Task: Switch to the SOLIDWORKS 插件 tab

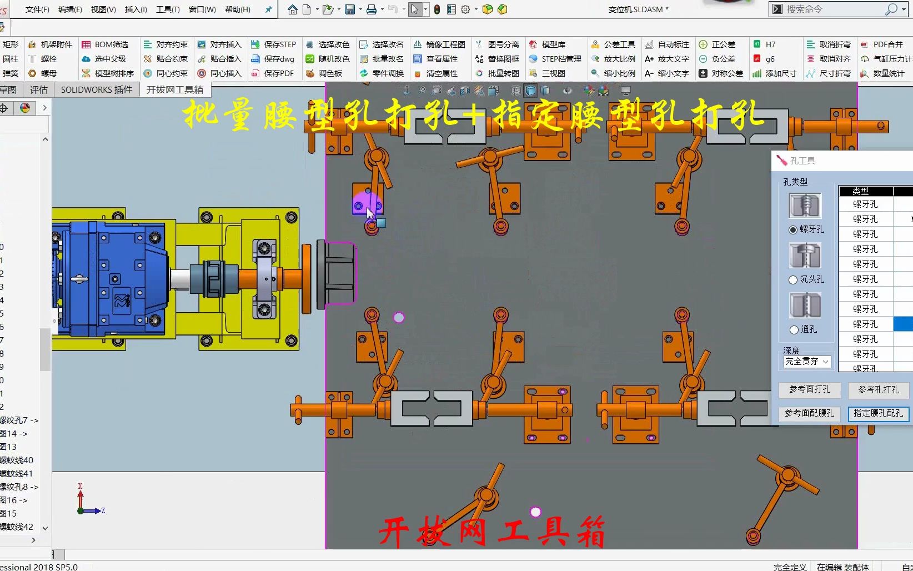Action: 97,89
